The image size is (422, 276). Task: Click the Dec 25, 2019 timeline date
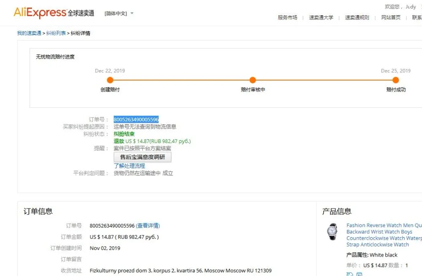396,71
